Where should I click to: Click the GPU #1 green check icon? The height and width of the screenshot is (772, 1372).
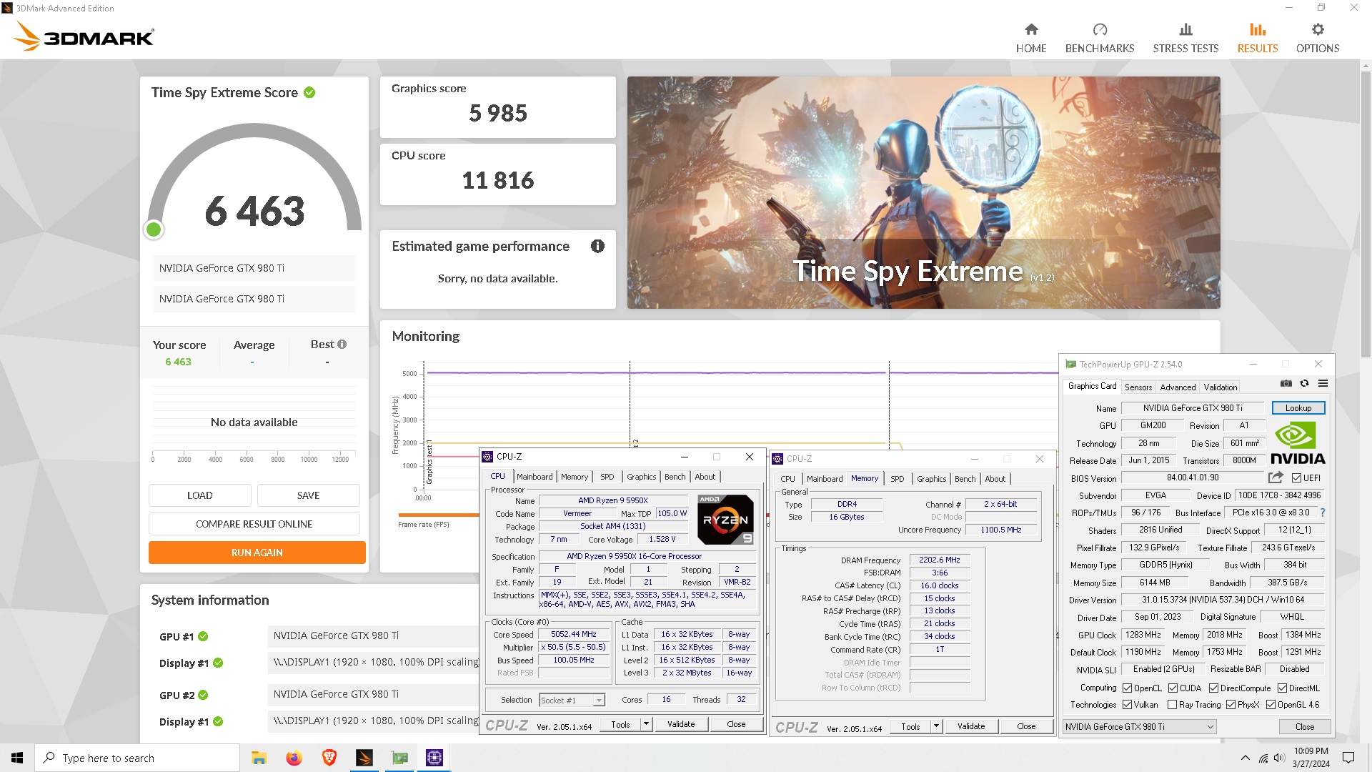(203, 636)
